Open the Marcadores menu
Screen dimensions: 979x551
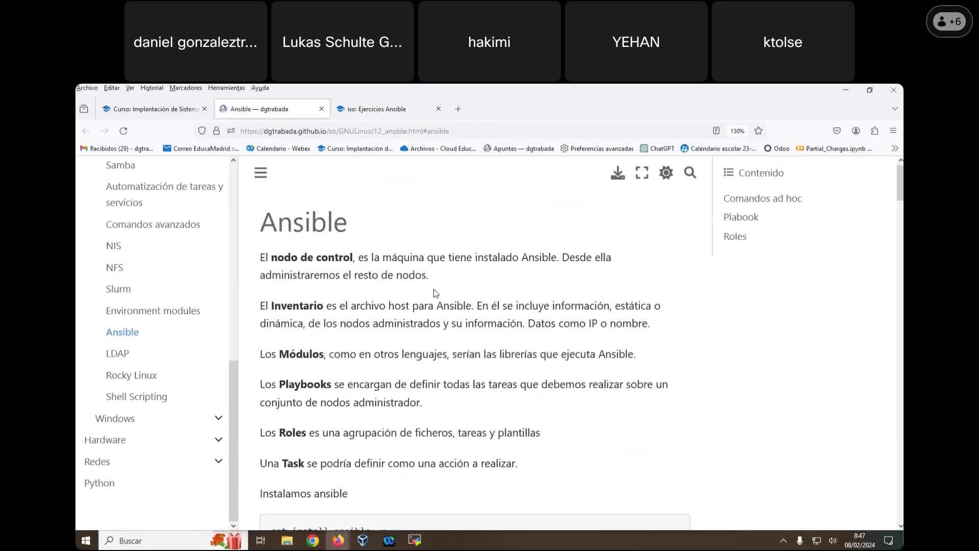[186, 88]
